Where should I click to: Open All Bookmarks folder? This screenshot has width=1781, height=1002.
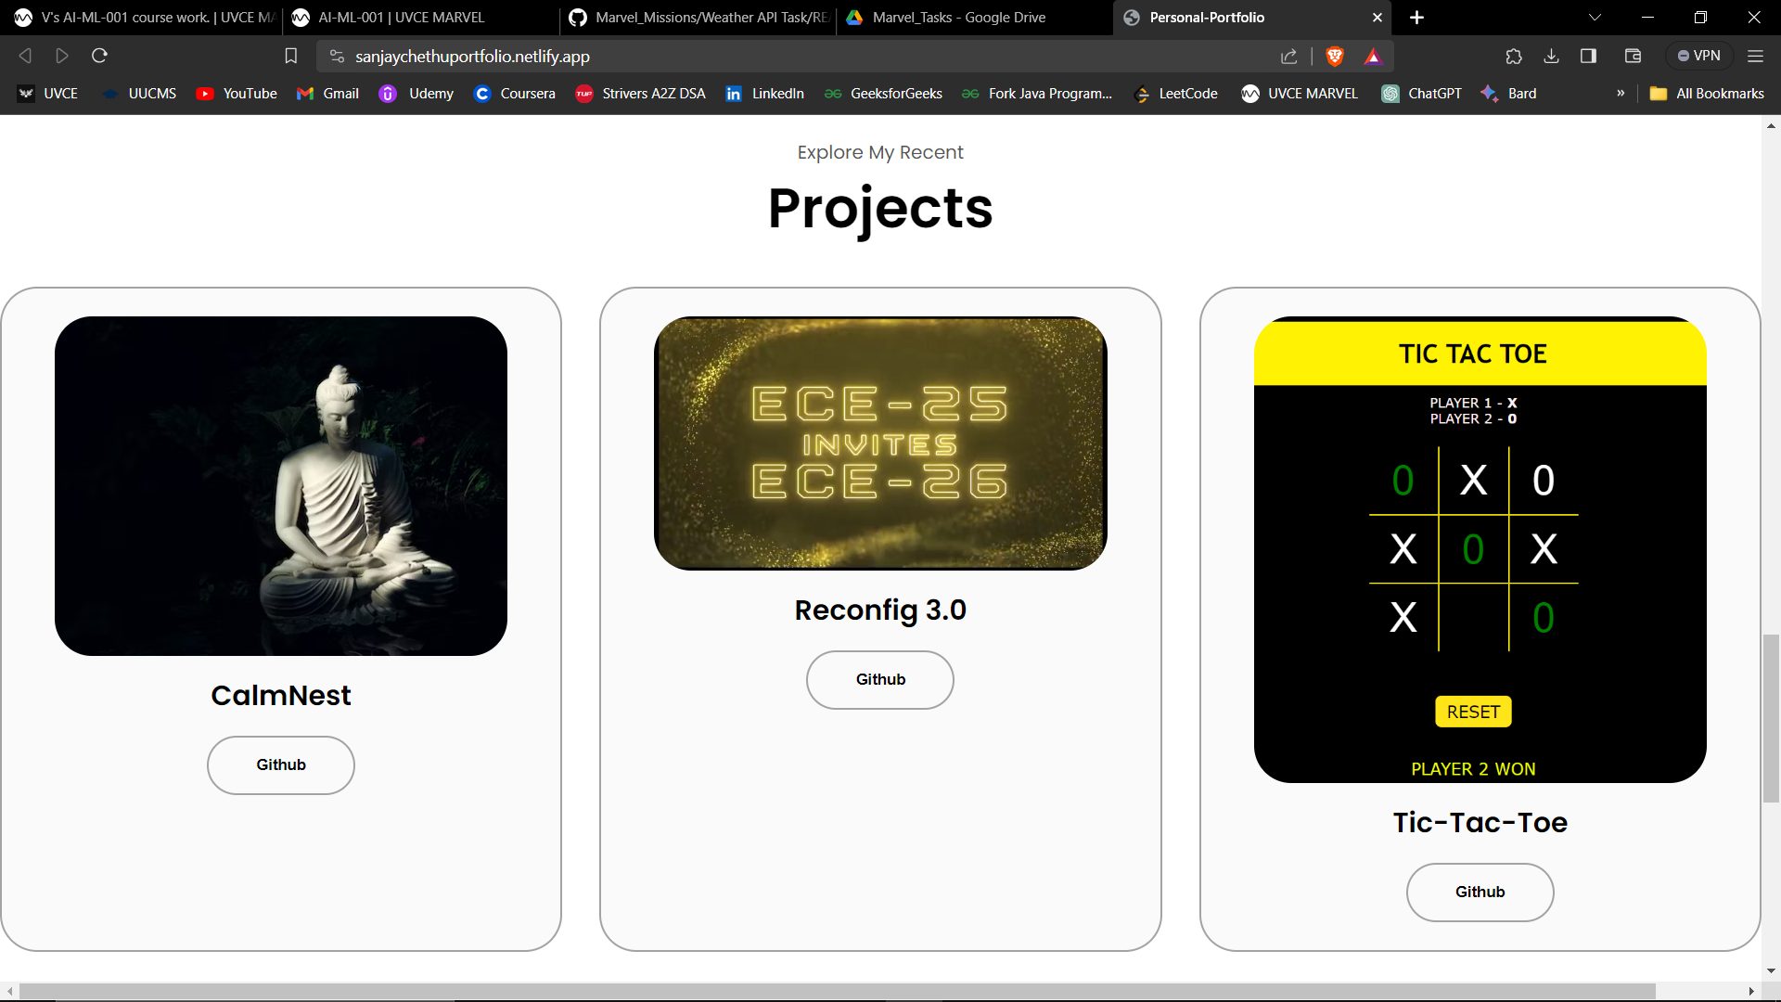click(1707, 94)
